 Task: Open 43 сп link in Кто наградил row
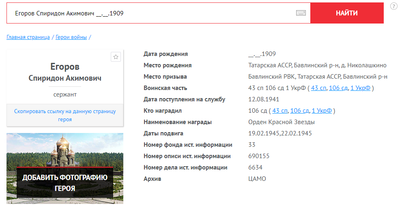coord(280,111)
